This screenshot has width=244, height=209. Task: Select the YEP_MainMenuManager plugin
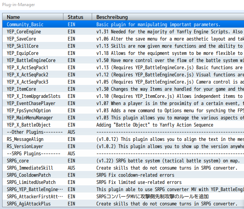(x=123, y=118)
